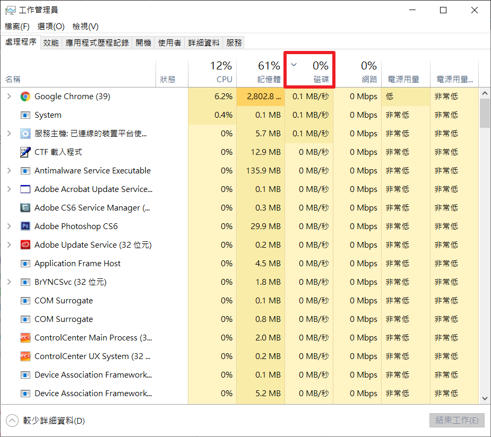Image resolution: width=491 pixels, height=437 pixels.
Task: Click the Adobe Acrobat Update Service icon
Action: click(25, 189)
